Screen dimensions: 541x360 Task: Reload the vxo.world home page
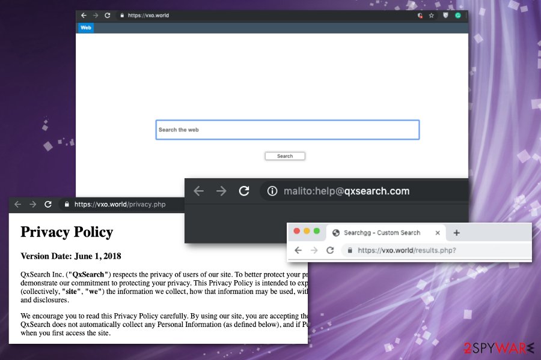click(108, 16)
